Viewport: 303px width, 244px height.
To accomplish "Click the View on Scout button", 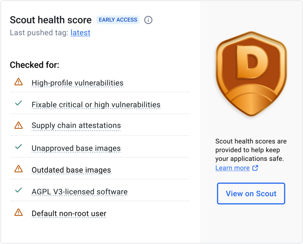I will (x=251, y=193).
